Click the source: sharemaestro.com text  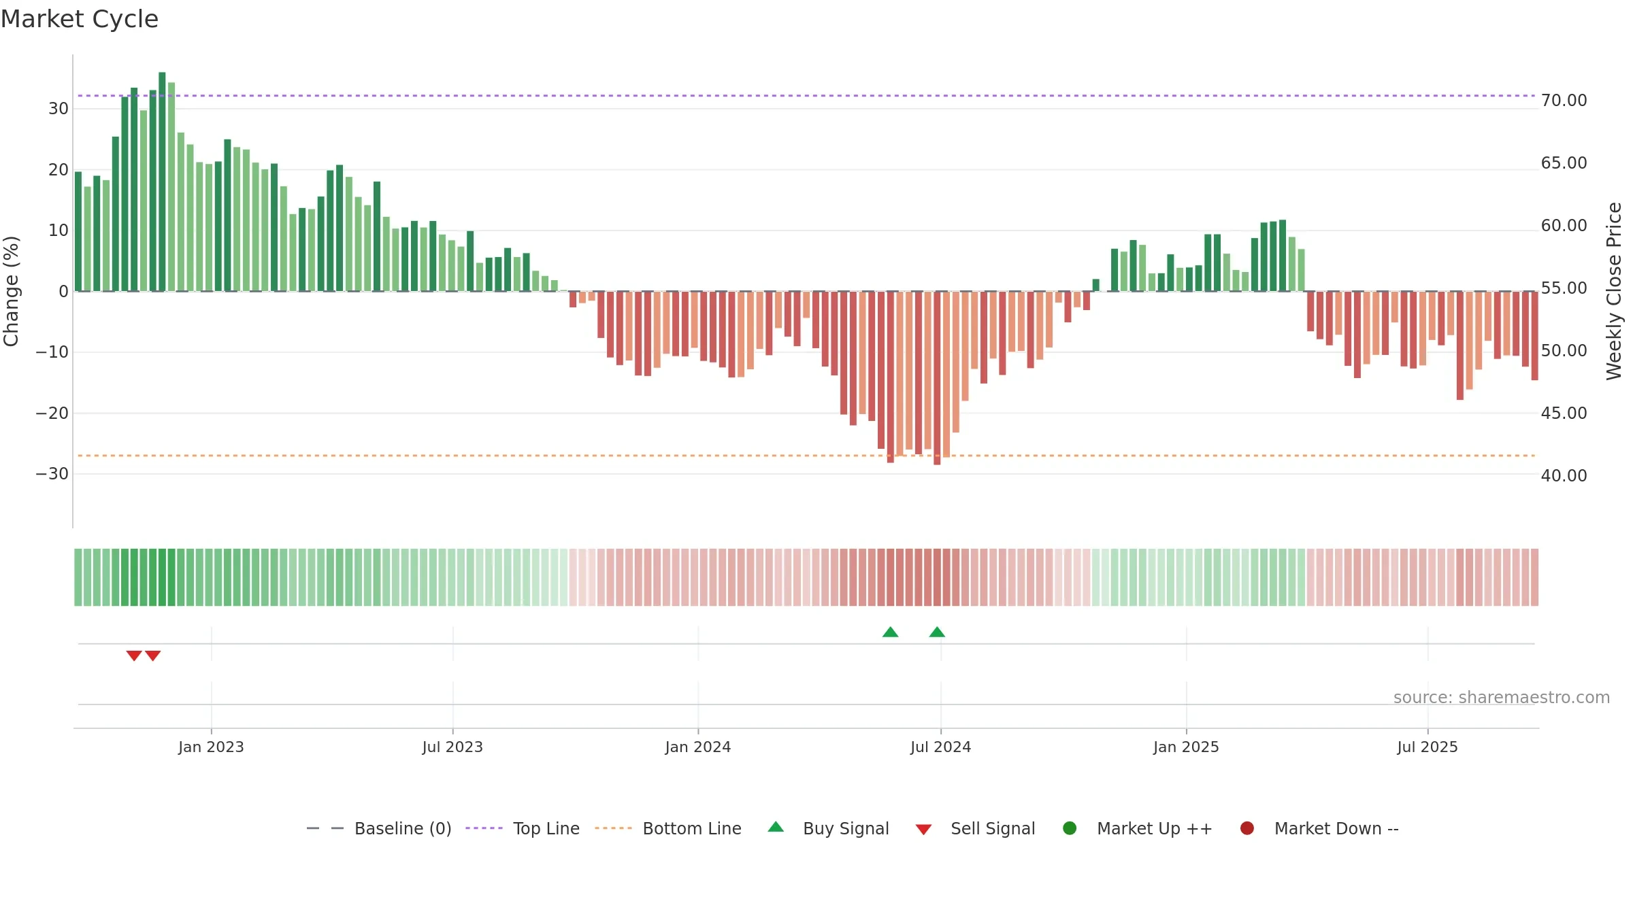point(1502,698)
